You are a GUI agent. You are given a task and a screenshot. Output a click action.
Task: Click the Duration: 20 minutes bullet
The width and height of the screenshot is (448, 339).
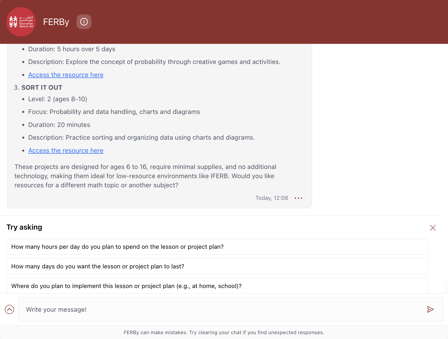59,125
